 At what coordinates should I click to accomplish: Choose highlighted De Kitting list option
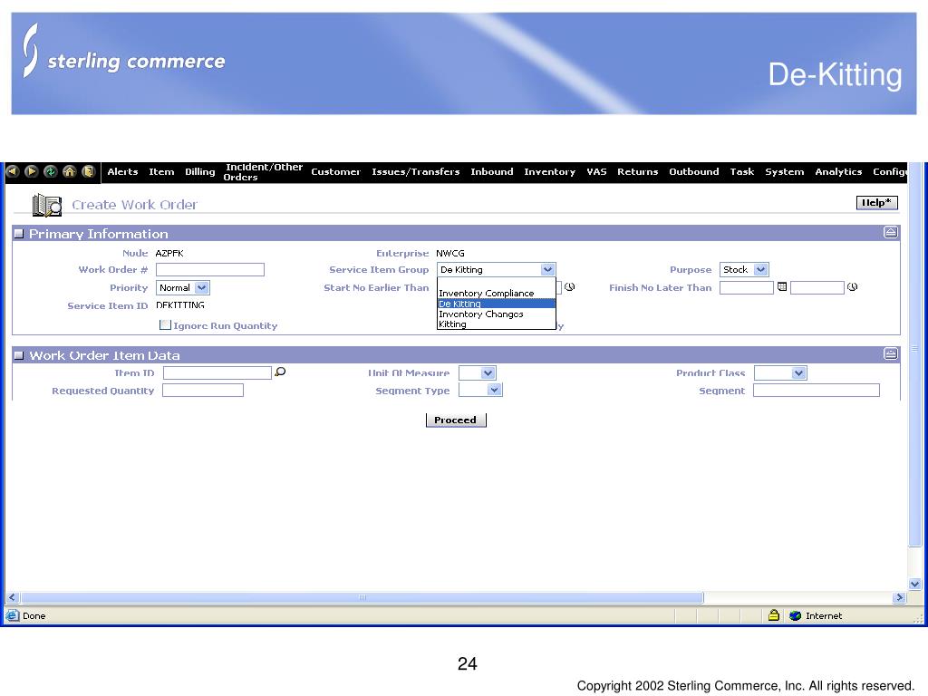tap(496, 304)
